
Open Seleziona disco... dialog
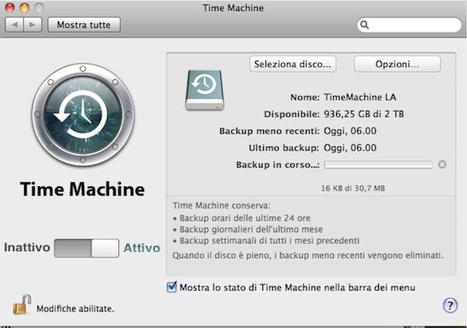pyautogui.click(x=293, y=64)
